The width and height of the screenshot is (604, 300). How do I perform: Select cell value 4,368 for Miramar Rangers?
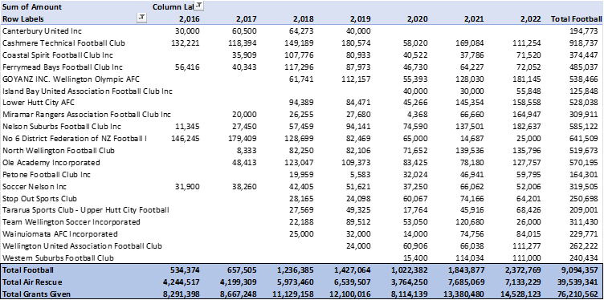coord(418,115)
